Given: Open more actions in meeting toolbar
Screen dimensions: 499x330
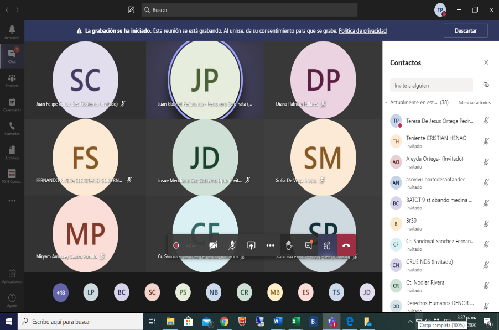Looking at the screenshot, I should point(270,245).
